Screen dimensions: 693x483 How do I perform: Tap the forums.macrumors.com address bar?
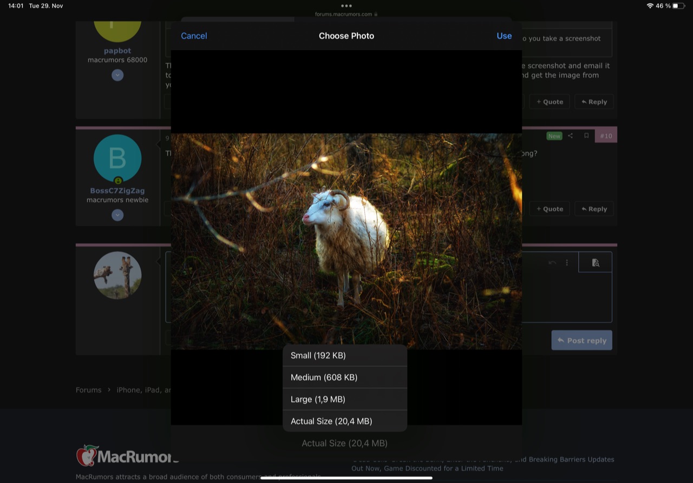tap(346, 14)
